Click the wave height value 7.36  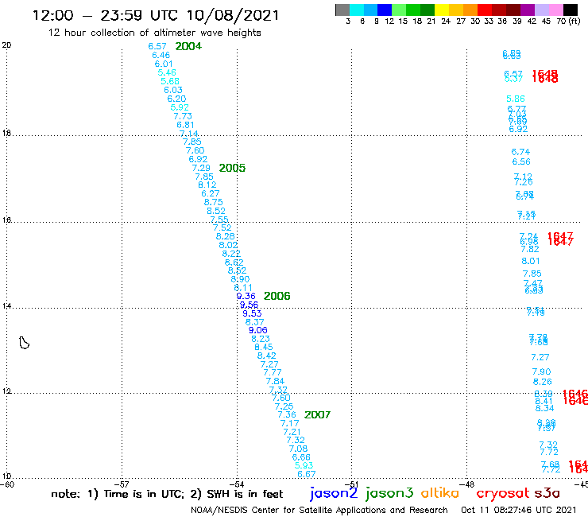(287, 414)
